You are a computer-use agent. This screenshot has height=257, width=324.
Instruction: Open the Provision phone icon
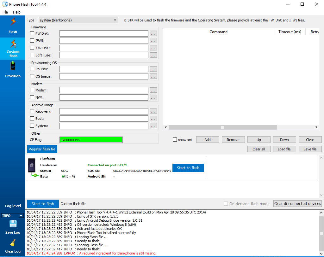coord(13,66)
